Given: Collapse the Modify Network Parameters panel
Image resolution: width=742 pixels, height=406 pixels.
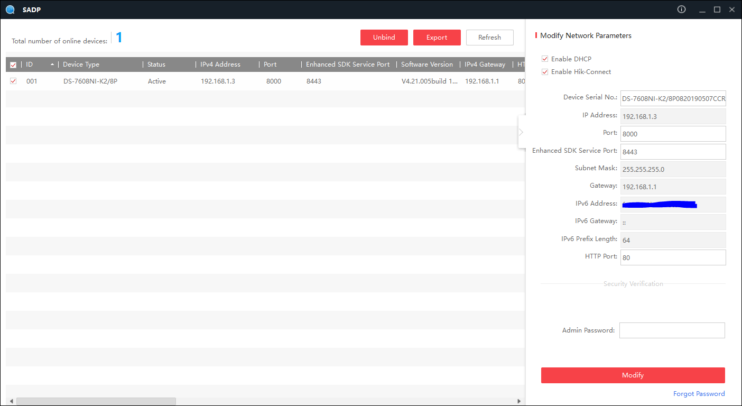Looking at the screenshot, I should pyautogui.click(x=521, y=132).
